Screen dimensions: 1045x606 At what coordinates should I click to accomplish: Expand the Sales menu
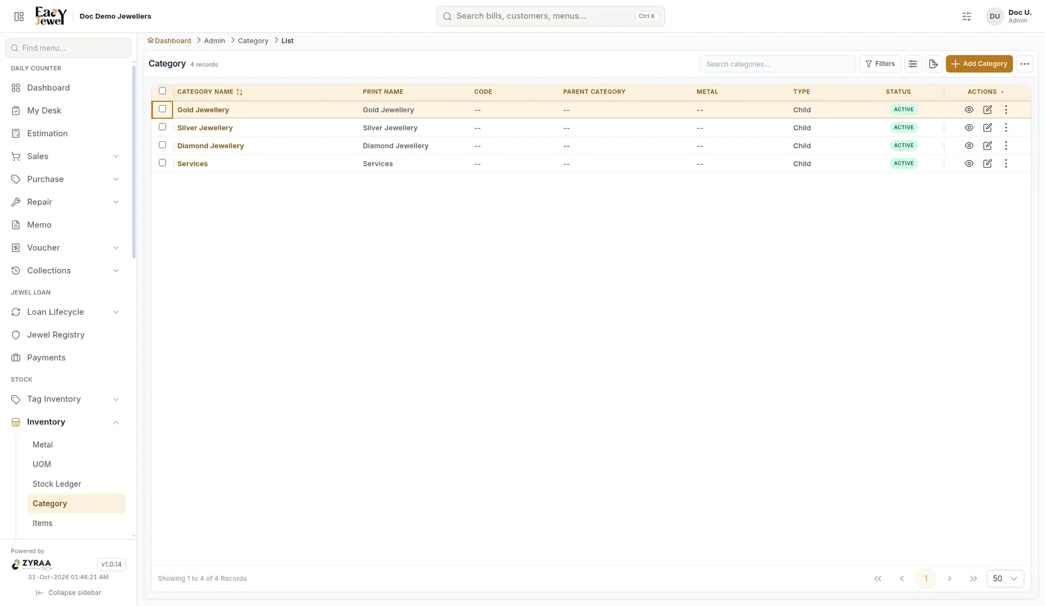[65, 156]
